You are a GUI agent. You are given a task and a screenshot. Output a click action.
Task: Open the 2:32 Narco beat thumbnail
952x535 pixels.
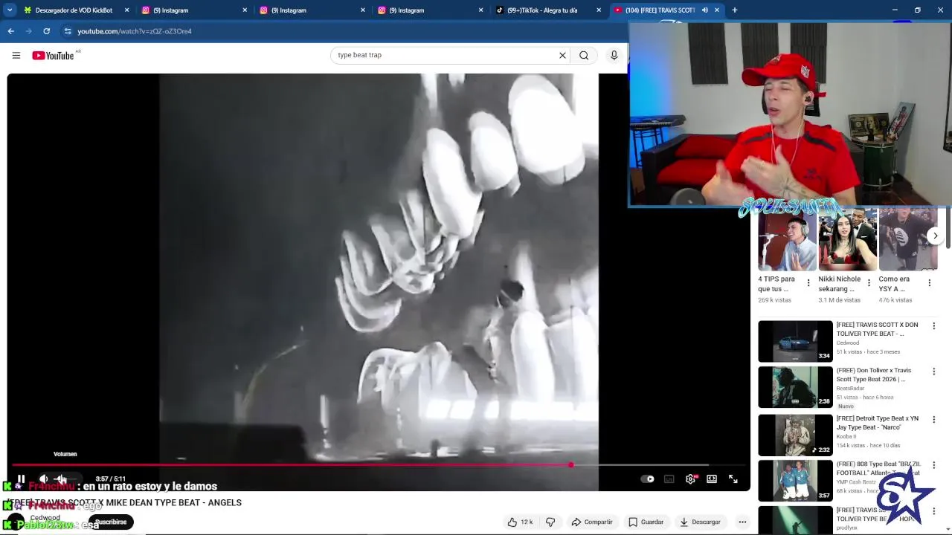pos(795,435)
